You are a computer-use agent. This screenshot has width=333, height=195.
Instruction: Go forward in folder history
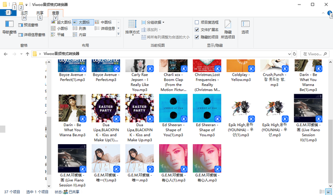pos(14,54)
